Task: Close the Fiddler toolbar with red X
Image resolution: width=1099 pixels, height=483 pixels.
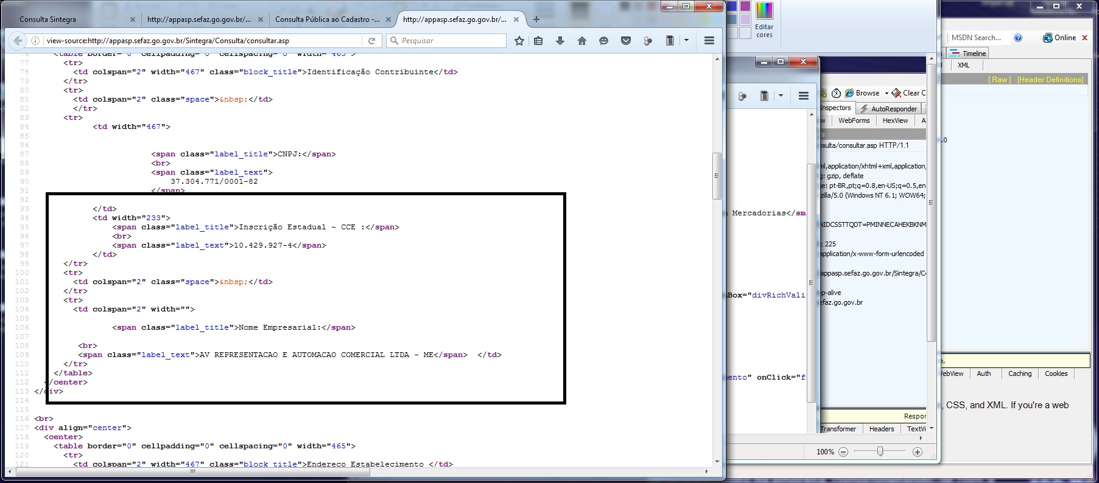Action: click(1084, 38)
